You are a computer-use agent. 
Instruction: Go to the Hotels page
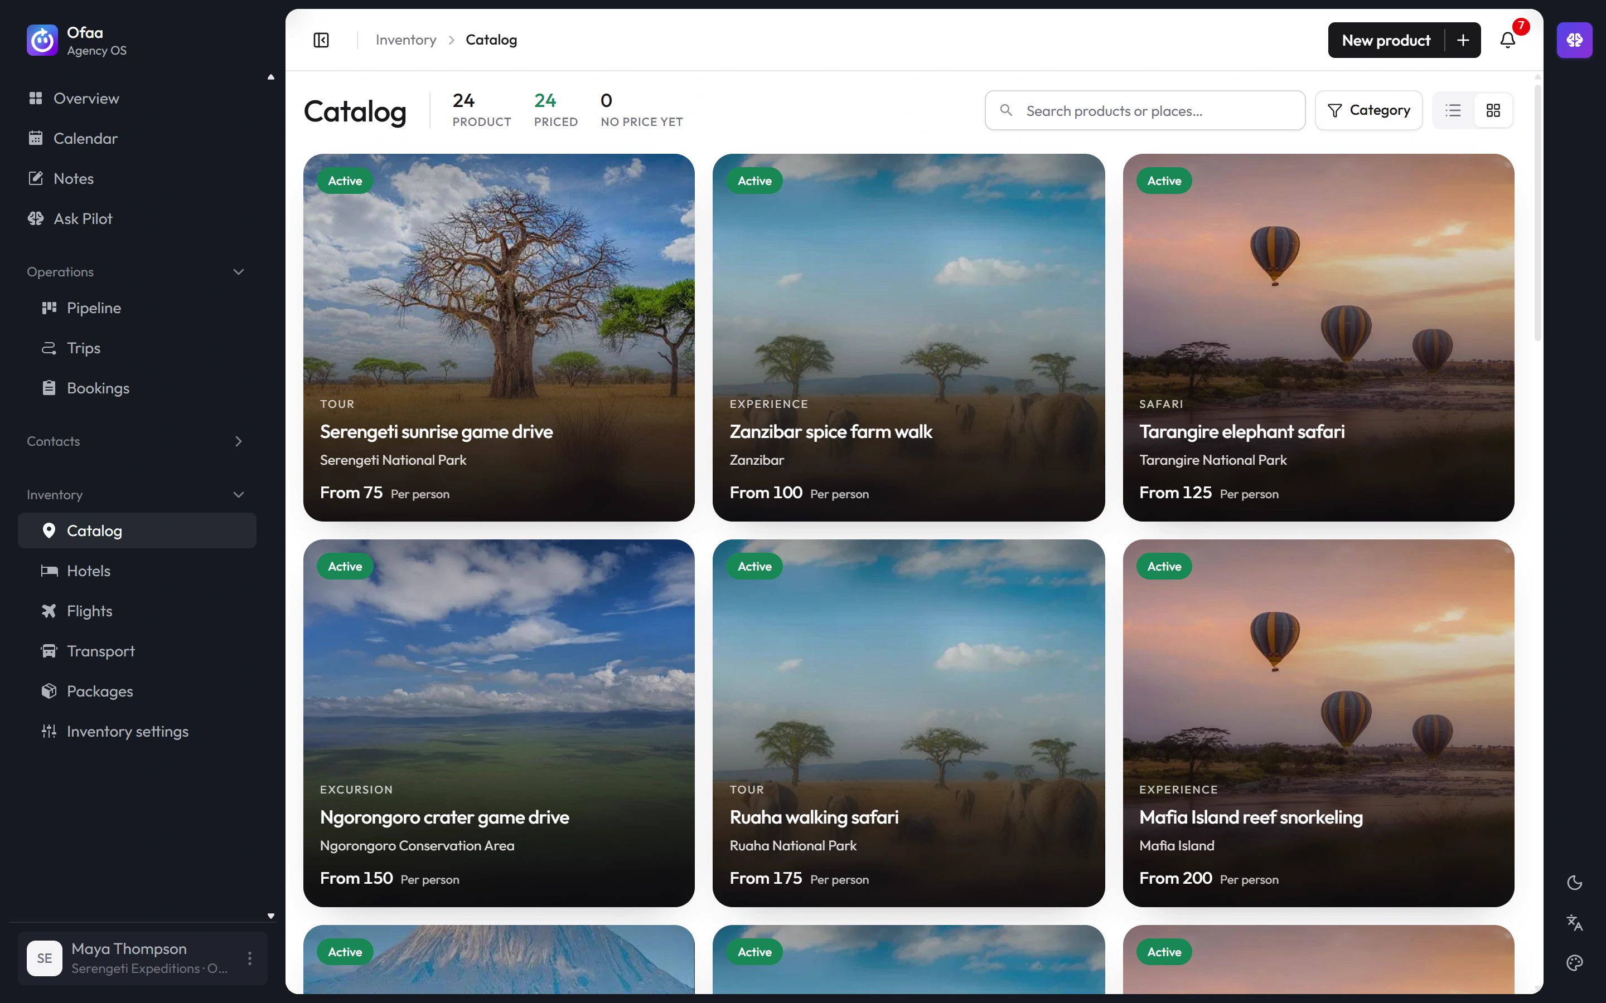pyautogui.click(x=137, y=571)
